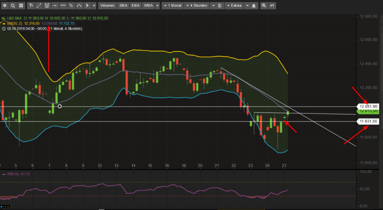Click the middle band value 12.009,68

point(49,23)
